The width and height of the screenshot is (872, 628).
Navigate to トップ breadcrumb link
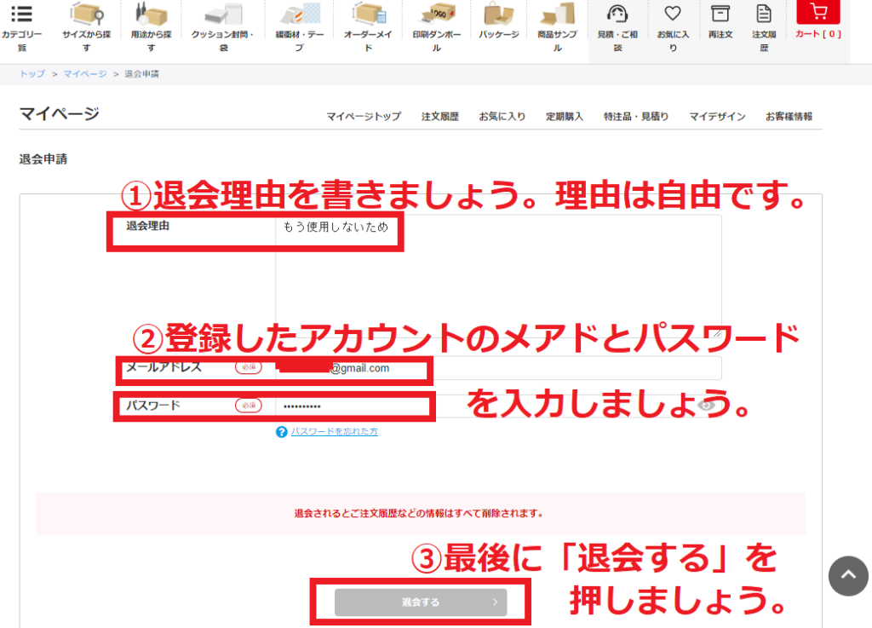coord(32,74)
